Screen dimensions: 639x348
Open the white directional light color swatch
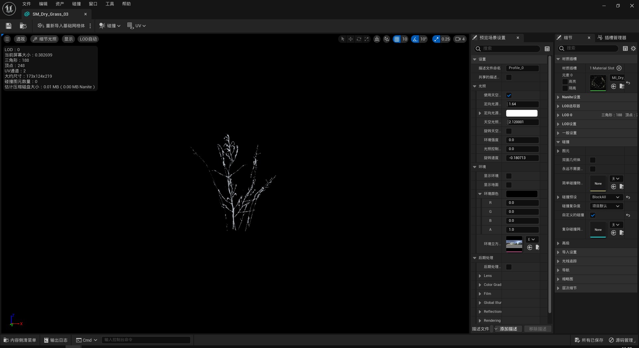click(x=522, y=113)
